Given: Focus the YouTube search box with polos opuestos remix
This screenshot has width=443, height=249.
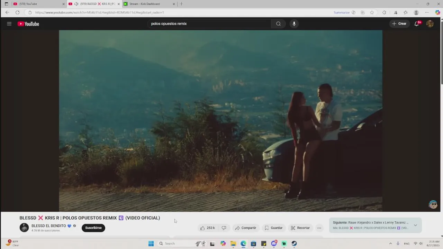Looking at the screenshot, I should [x=210, y=24].
